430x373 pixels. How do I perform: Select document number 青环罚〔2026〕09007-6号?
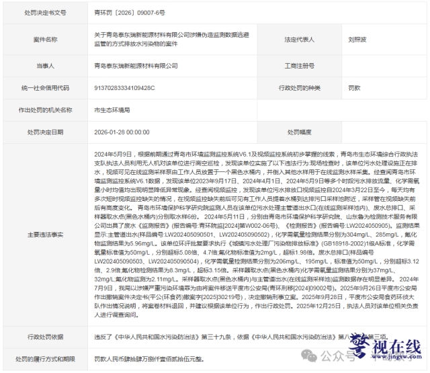[130, 13]
